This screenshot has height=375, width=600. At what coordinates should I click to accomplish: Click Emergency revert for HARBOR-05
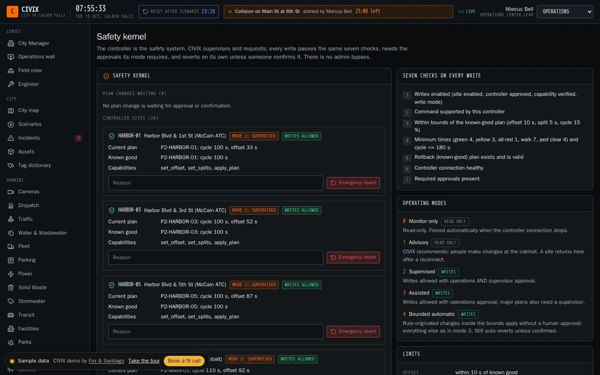click(353, 332)
